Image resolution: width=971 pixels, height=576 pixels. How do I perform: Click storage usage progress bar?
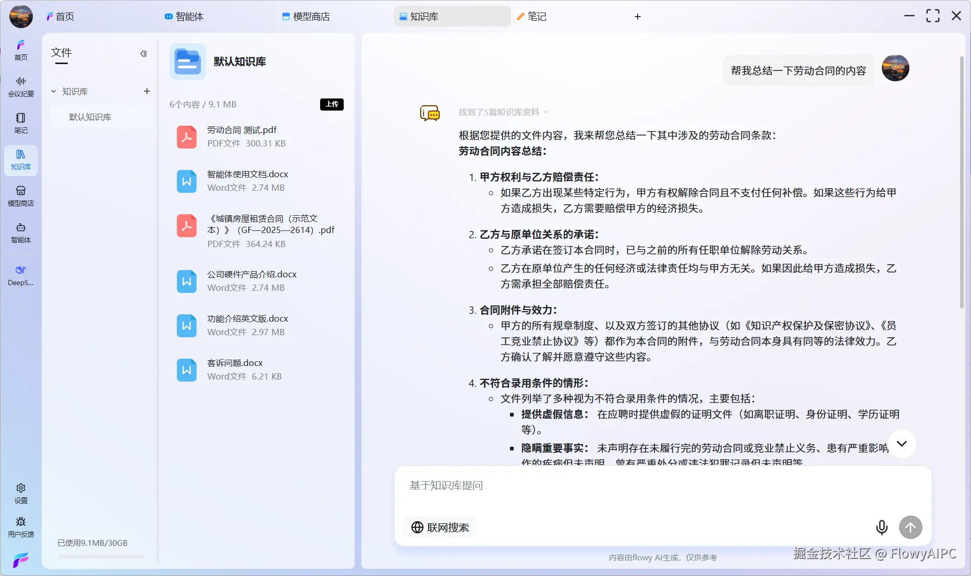click(x=100, y=556)
